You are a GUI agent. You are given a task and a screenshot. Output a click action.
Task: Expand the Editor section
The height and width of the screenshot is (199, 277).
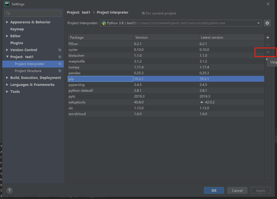(x=7, y=36)
